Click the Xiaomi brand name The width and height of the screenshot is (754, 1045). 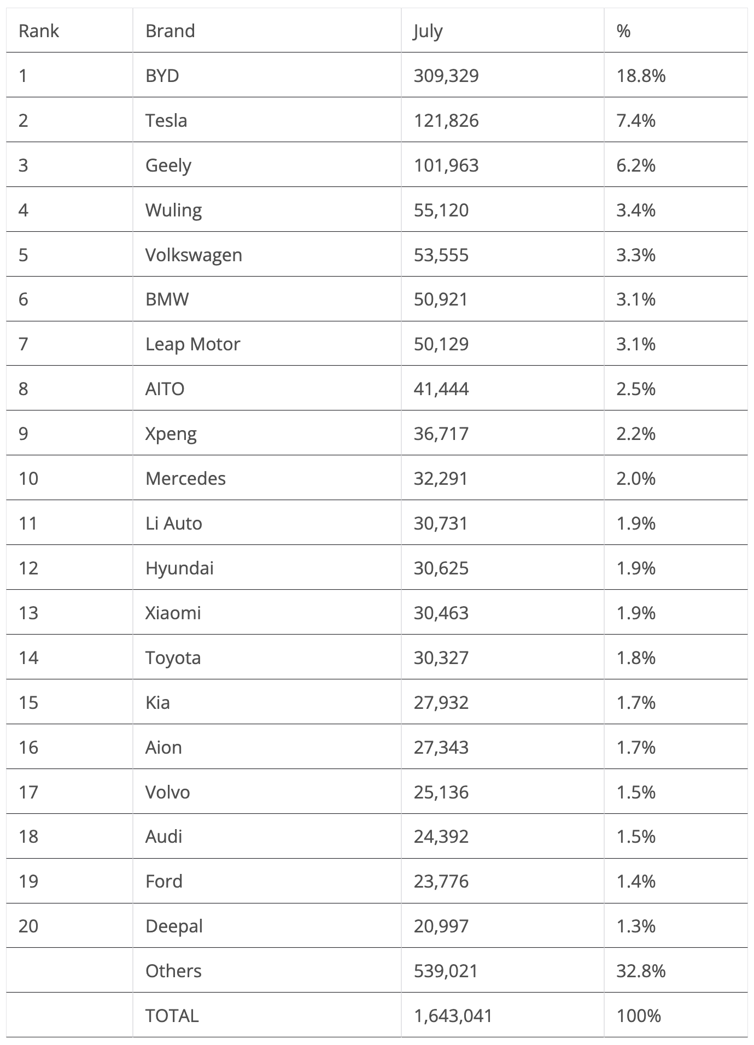[x=173, y=613]
